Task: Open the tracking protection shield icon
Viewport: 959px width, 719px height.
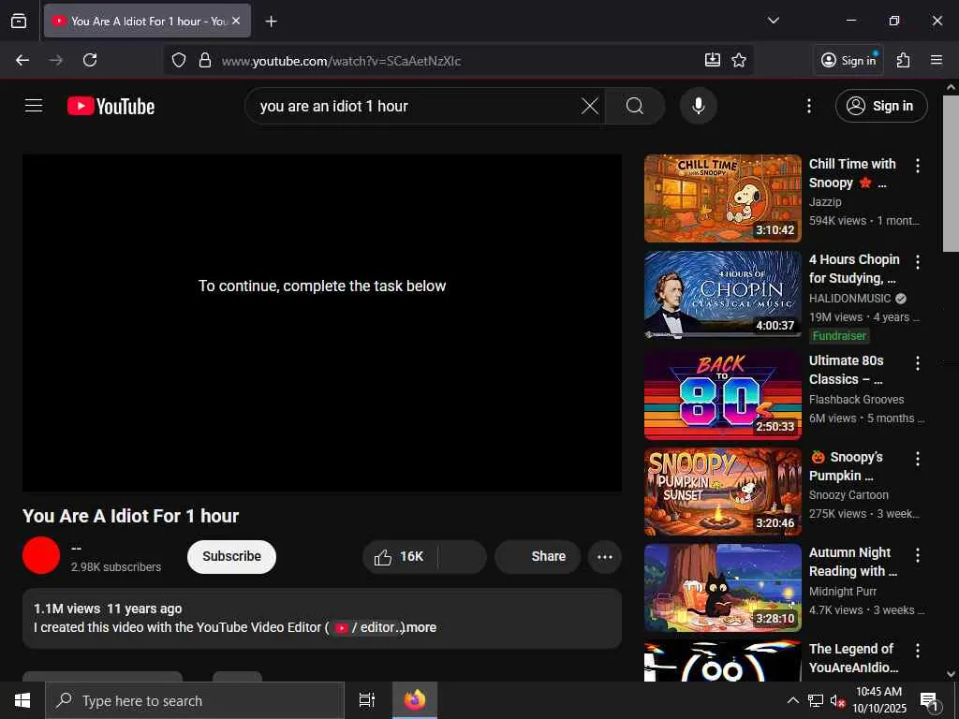Action: pyautogui.click(x=179, y=60)
